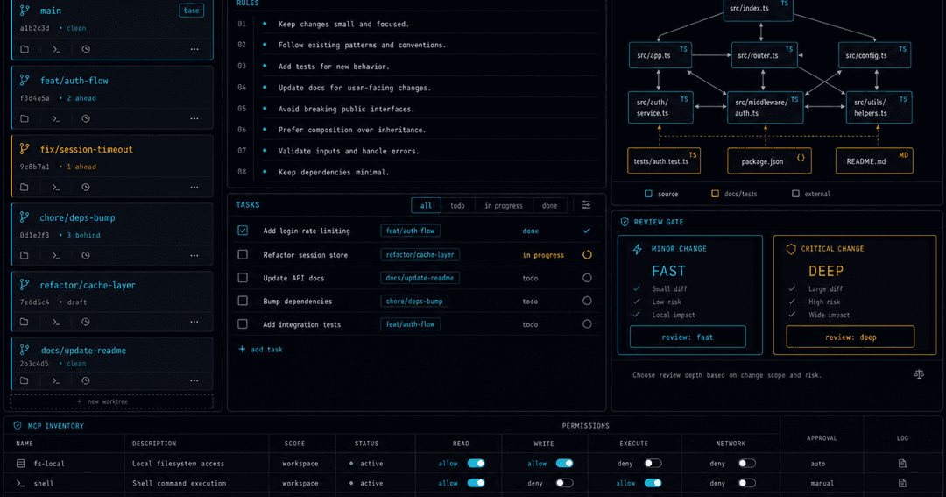Toggle docs/tests legend checkbox
Image resolution: width=946 pixels, height=497 pixels.
(715, 194)
